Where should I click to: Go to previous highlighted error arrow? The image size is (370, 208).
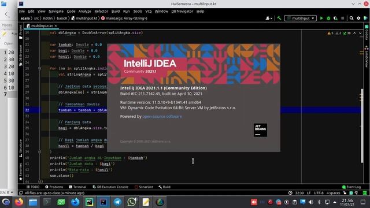pos(354,33)
